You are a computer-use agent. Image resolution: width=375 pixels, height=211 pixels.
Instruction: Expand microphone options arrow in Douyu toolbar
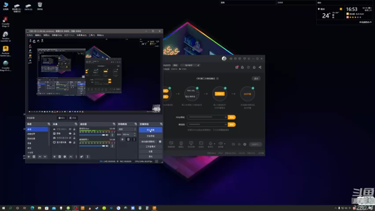click(215, 144)
